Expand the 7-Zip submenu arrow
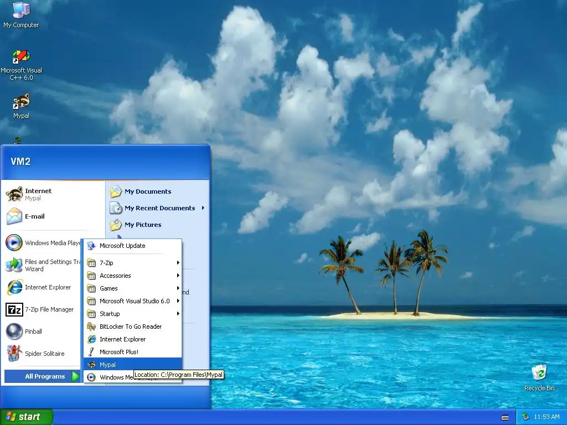Screen dimensions: 567x425 178,263
